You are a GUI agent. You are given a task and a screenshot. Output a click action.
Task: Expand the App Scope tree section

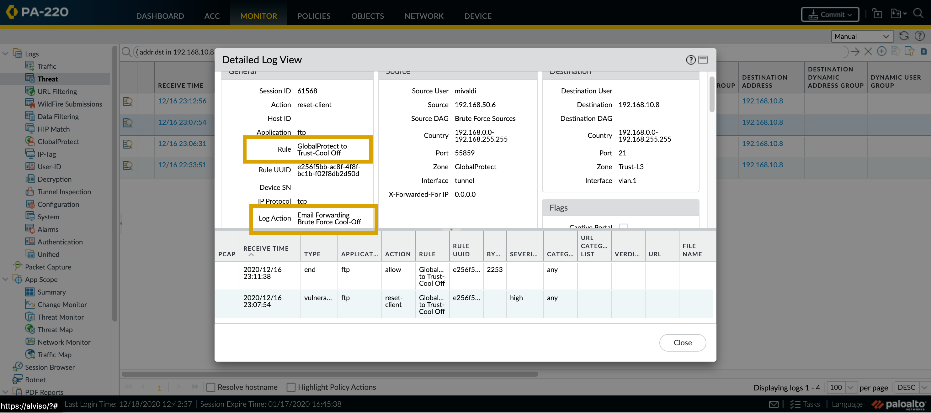tap(5, 279)
